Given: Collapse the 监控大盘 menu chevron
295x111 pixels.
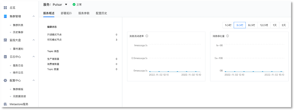Looking at the screenshot, I should [x=34, y=40].
